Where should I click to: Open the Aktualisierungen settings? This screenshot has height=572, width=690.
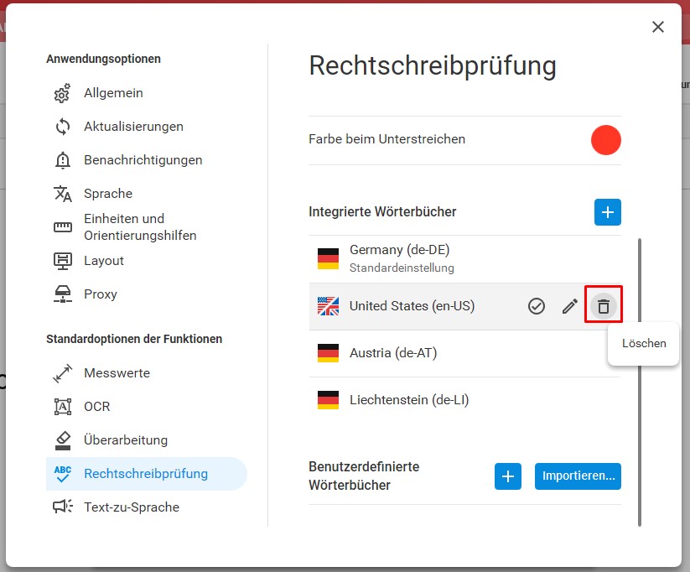point(146,127)
